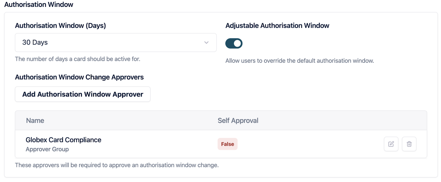441x182 pixels.
Task: Click the white knob of the toggle
Action: point(237,43)
